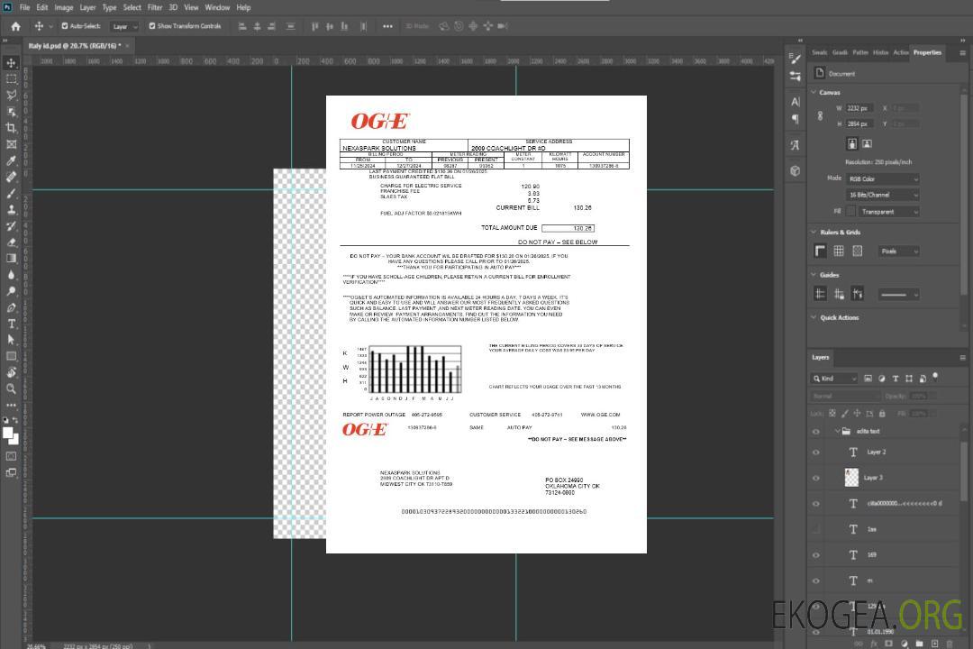The width and height of the screenshot is (973, 649).
Task: Open the Character panel icon
Action: point(795,101)
